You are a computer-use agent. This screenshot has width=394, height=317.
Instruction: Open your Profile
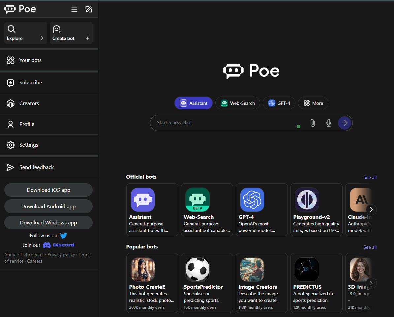(49, 124)
